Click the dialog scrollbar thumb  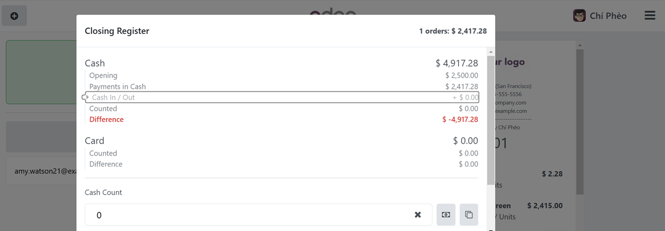[x=491, y=120]
